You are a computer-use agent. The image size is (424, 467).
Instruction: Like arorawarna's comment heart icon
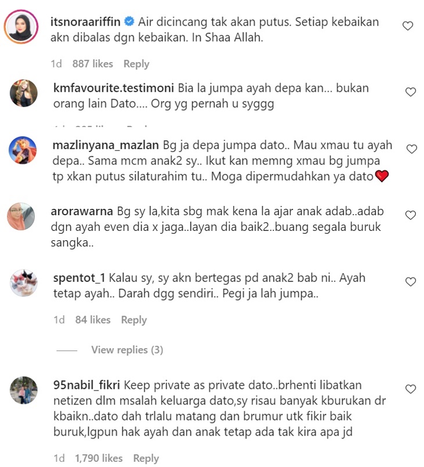click(411, 215)
